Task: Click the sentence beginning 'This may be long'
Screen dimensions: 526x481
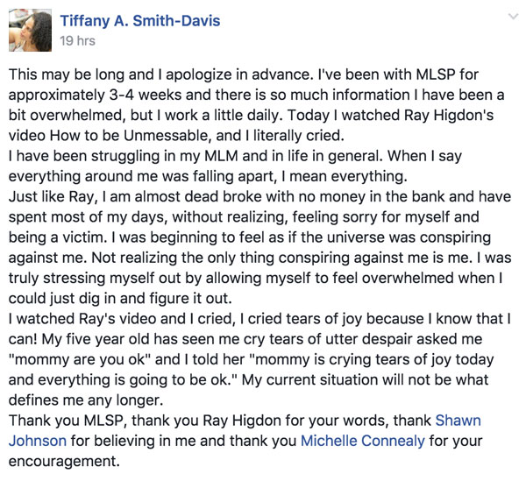Action: click(x=160, y=74)
